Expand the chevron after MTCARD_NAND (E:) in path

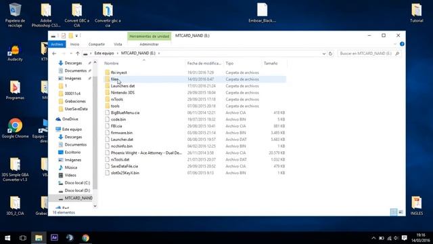click(159, 53)
